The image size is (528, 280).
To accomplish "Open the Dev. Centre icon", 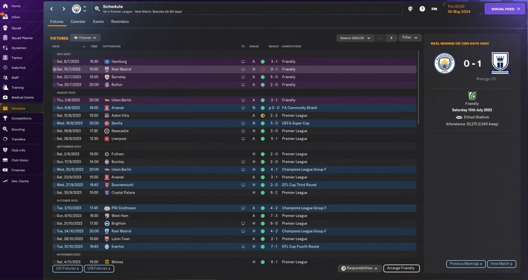I will (x=5, y=181).
